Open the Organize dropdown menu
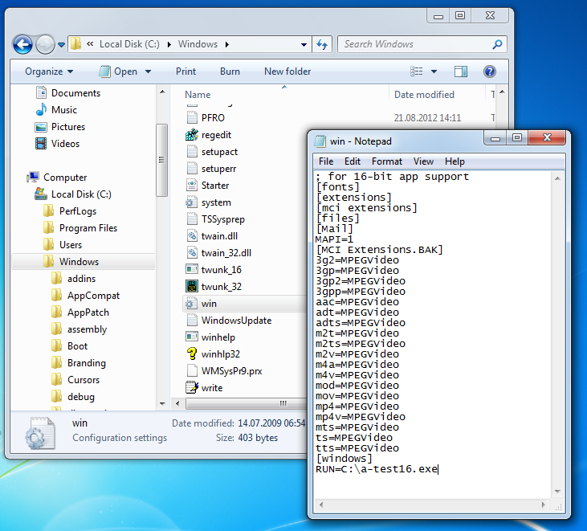 (49, 71)
